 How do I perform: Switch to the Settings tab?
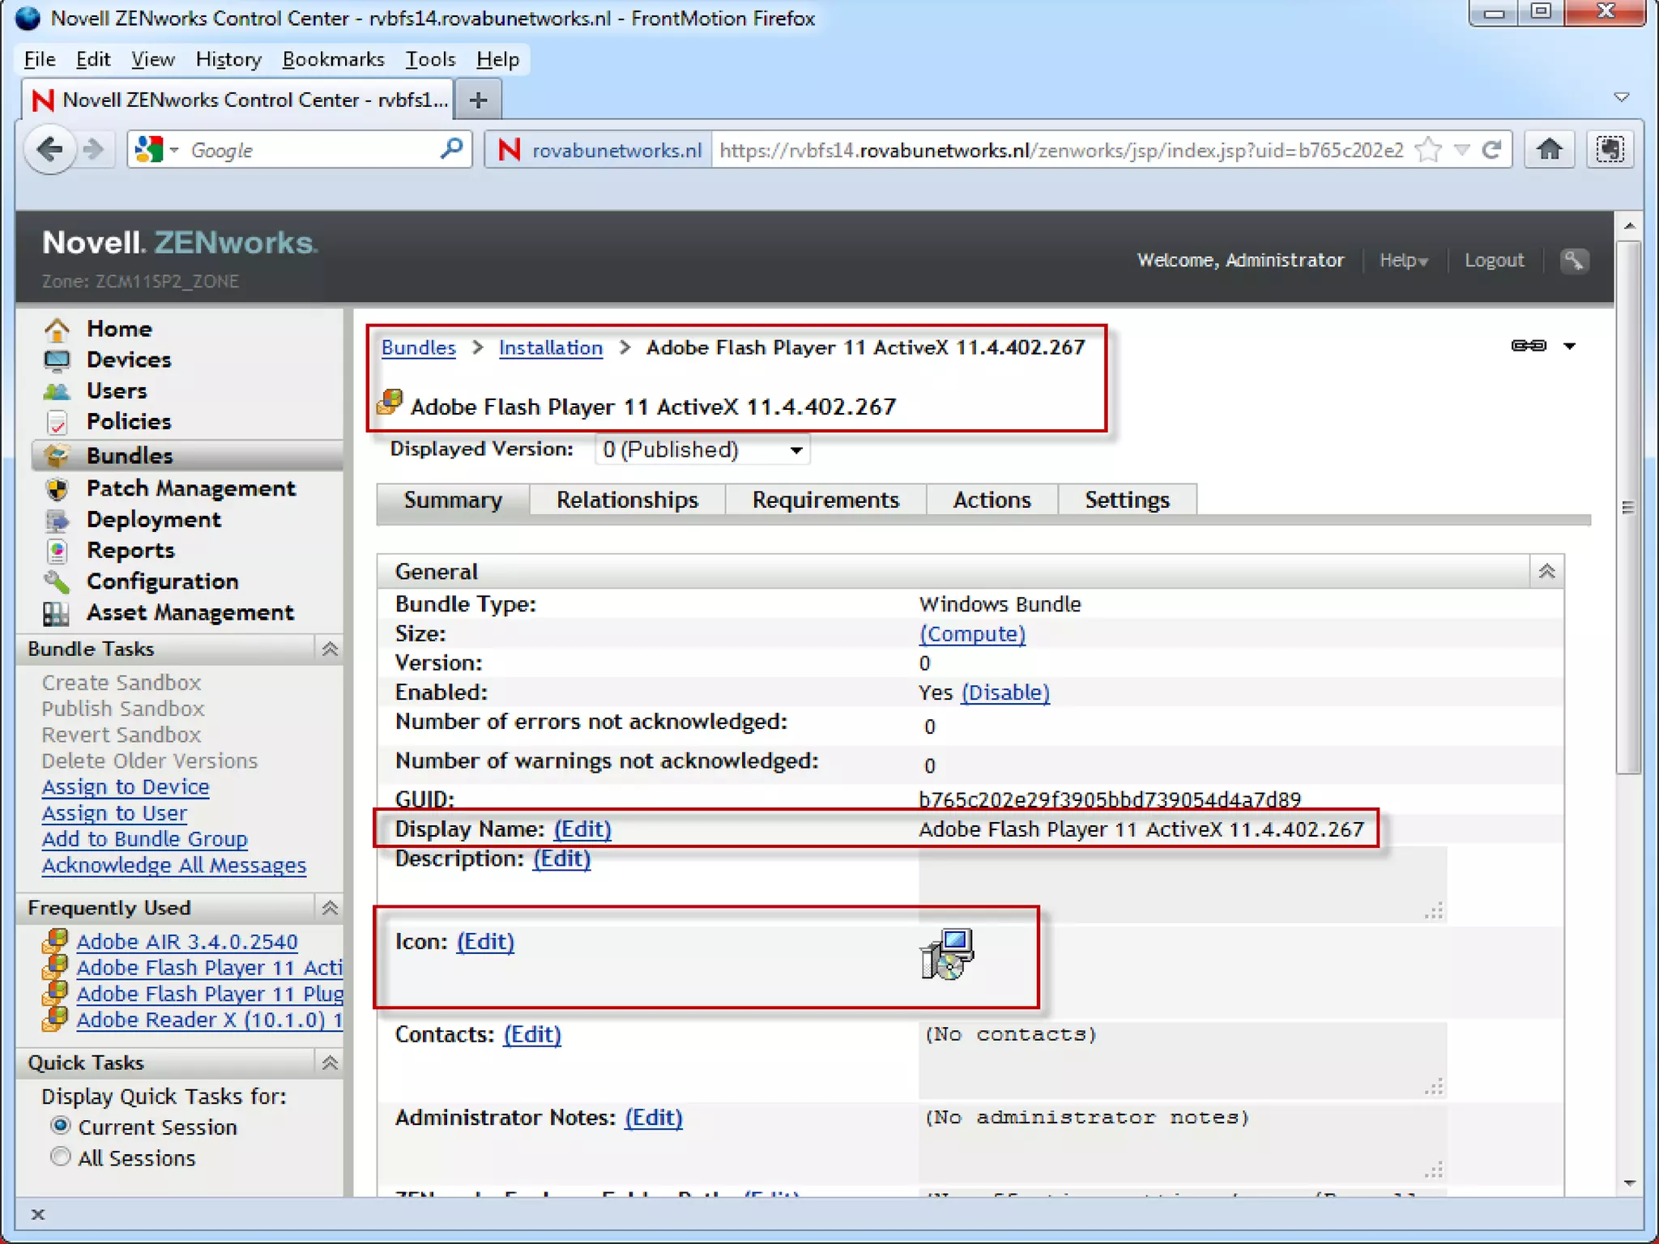tap(1127, 500)
